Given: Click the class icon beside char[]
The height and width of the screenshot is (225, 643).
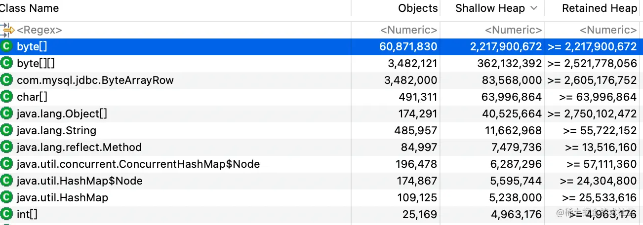Looking at the screenshot, I should (x=6, y=97).
